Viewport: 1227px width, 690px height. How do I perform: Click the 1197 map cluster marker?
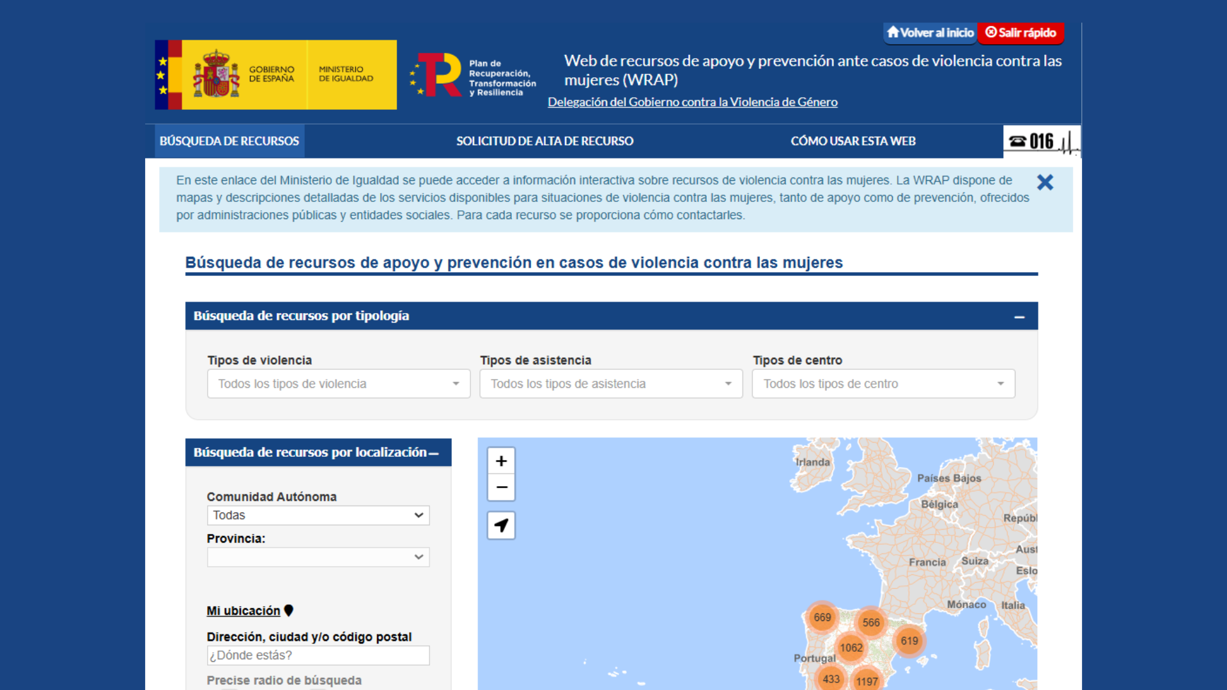tap(867, 681)
